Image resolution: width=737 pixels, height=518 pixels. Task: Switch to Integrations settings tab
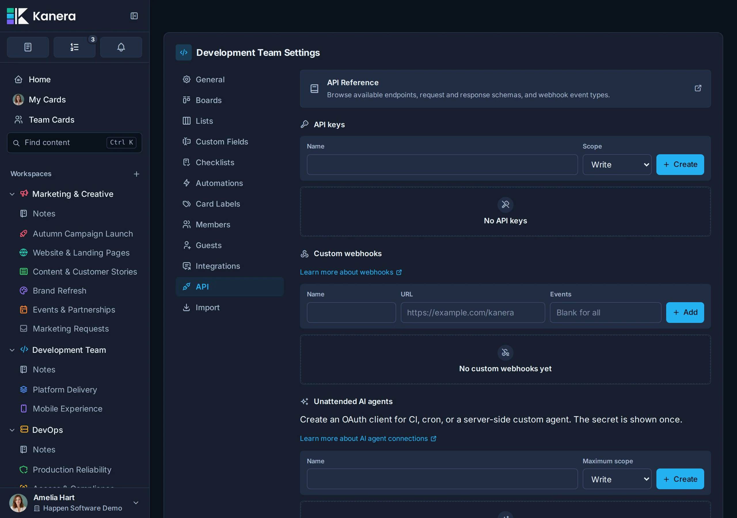click(229, 266)
